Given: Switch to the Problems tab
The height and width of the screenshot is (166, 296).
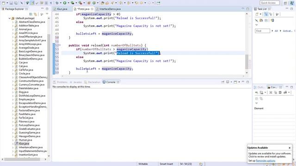Looking at the screenshot, I should (60, 82).
